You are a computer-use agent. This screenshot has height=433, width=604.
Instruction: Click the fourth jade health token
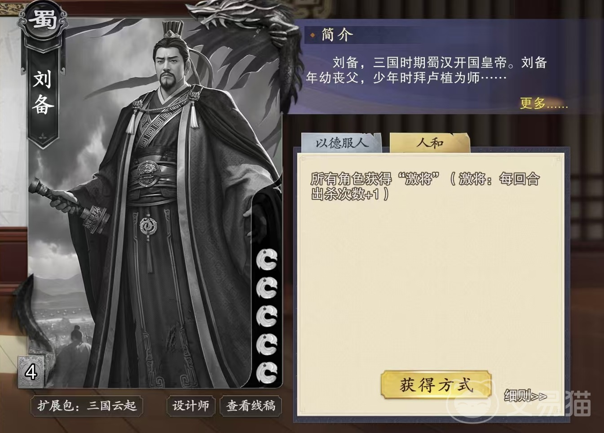267,345
